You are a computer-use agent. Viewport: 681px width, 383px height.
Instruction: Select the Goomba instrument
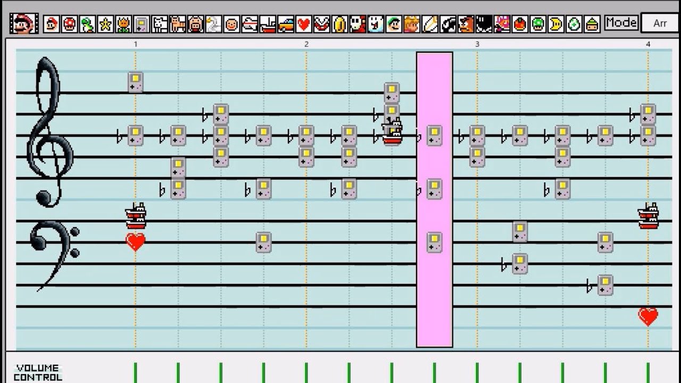click(466, 24)
